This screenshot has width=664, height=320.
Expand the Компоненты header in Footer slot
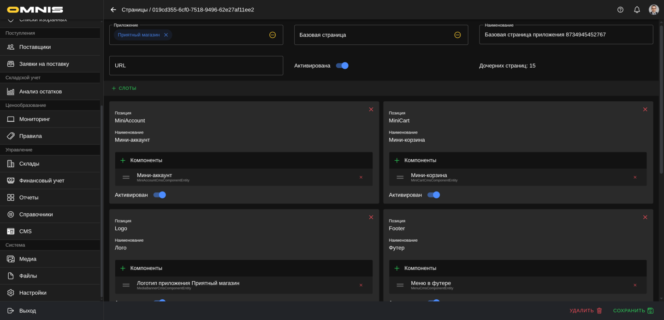point(420,268)
